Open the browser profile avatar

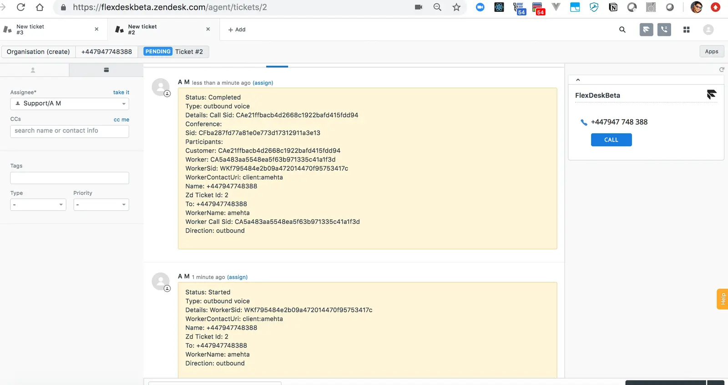[696, 7]
